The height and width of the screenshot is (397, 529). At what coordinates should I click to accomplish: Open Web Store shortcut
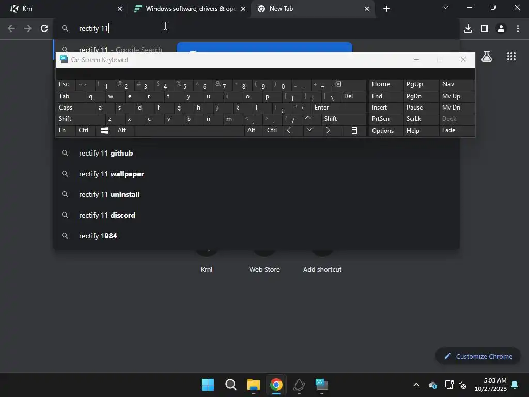pos(264,269)
